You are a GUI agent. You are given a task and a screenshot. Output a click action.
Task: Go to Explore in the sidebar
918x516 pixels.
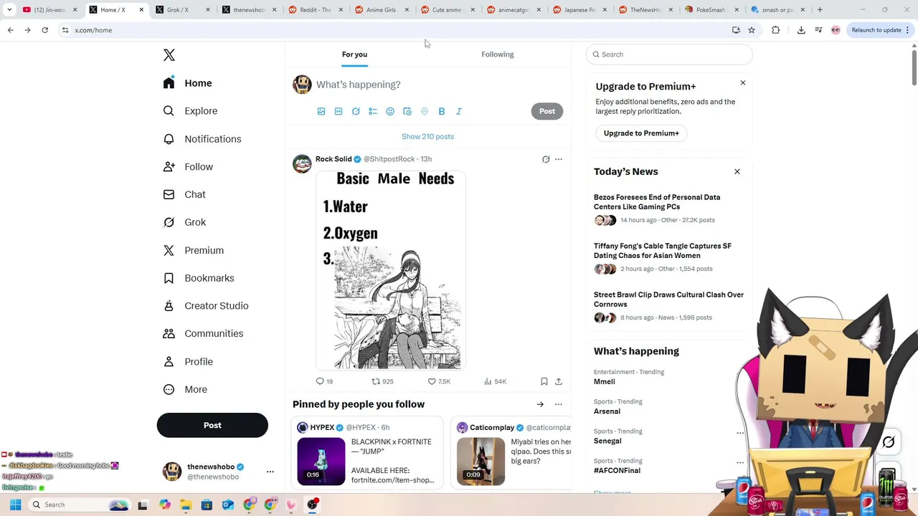pyautogui.click(x=190, y=111)
